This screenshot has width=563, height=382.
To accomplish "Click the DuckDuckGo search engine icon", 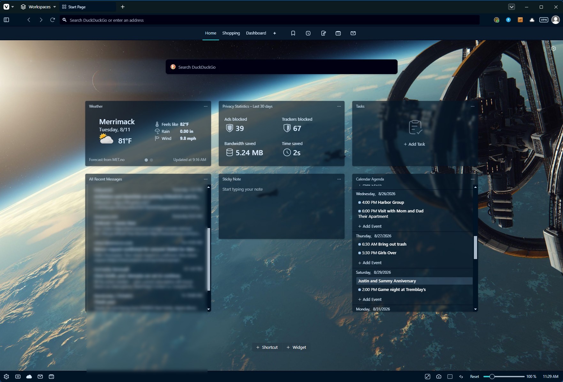I will click(173, 67).
